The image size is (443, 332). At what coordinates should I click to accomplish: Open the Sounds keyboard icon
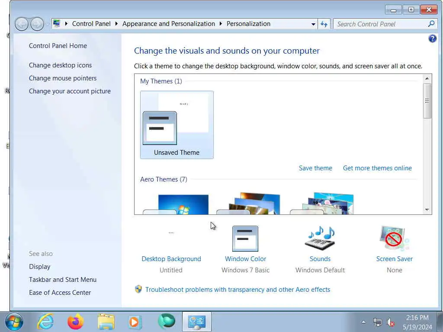[320, 238]
